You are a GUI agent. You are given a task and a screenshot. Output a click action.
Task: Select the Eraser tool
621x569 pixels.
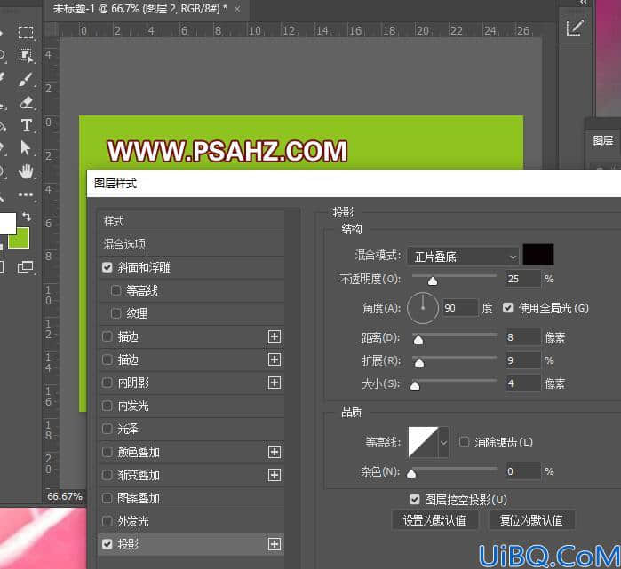point(27,102)
